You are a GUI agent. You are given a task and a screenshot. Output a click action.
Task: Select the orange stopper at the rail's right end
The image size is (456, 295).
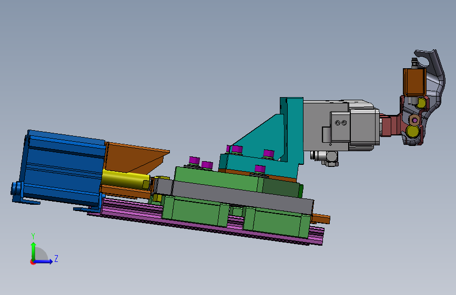[321, 219]
